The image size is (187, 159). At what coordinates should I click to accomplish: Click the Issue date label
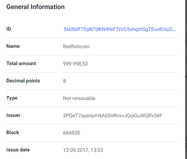(x=18, y=150)
